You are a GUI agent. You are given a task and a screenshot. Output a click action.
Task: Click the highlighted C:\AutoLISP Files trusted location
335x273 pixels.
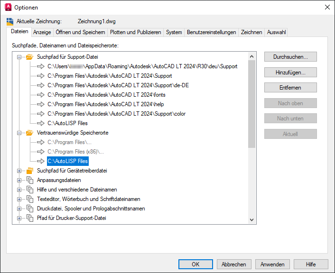point(68,161)
